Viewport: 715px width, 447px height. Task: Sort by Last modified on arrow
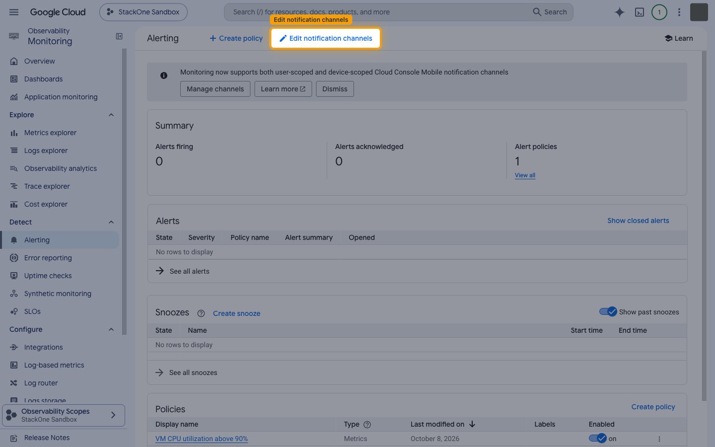[x=472, y=424]
